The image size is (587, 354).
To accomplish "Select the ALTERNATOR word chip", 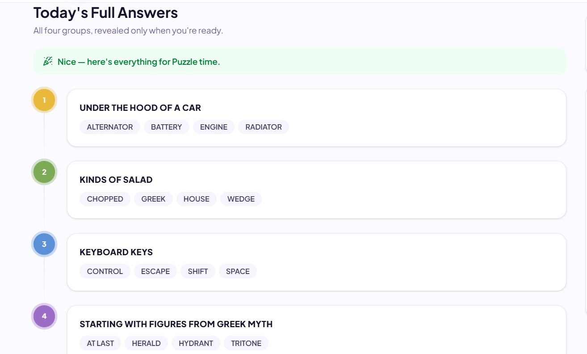I will [110, 127].
